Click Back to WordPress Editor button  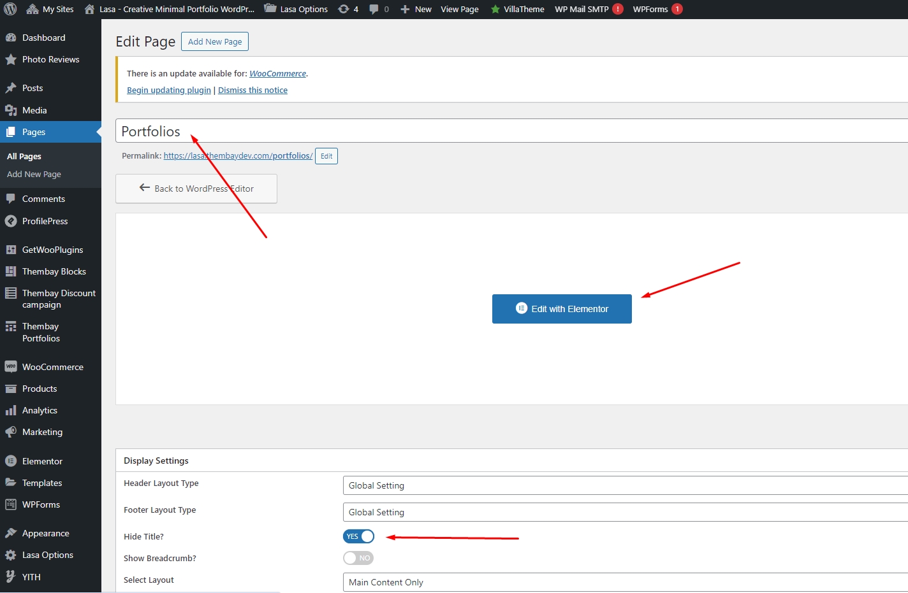[x=196, y=189]
